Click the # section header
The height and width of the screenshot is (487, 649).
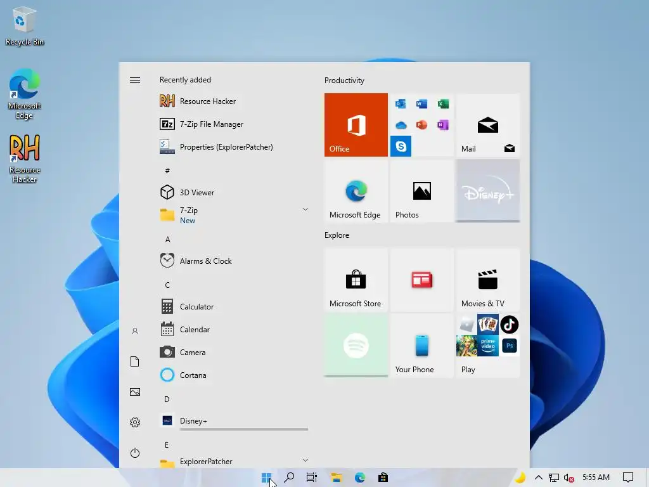(167, 171)
